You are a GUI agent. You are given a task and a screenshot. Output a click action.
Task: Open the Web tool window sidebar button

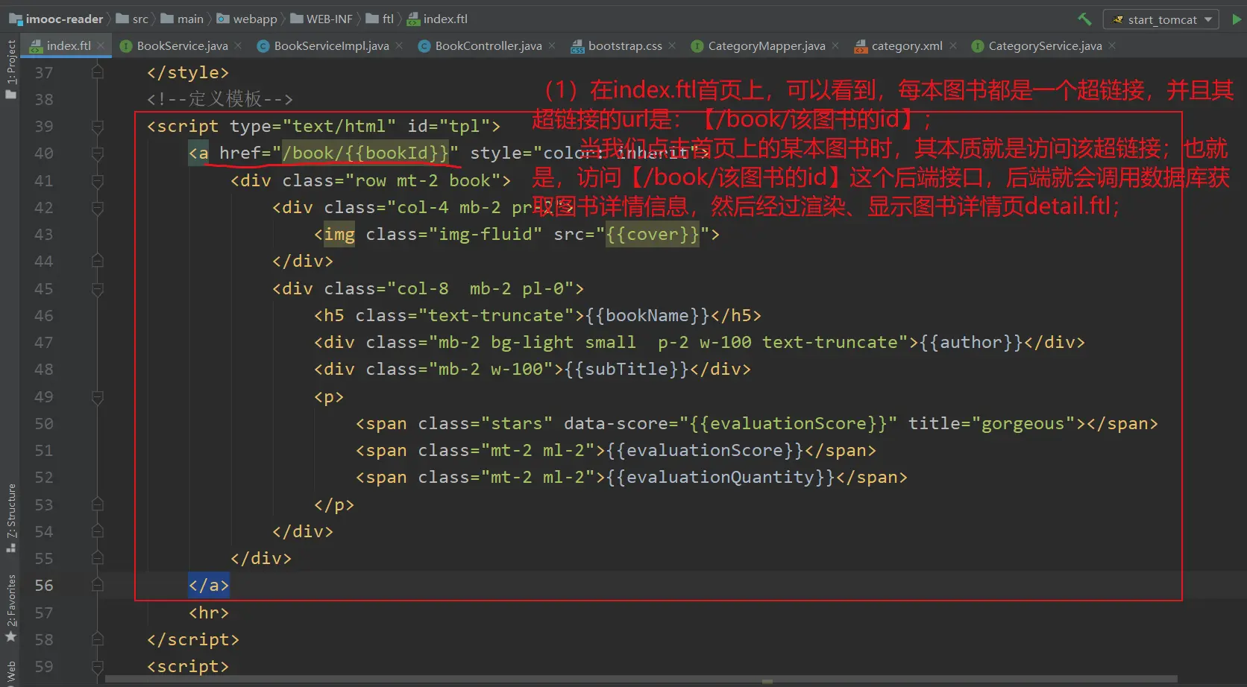pos(10,672)
